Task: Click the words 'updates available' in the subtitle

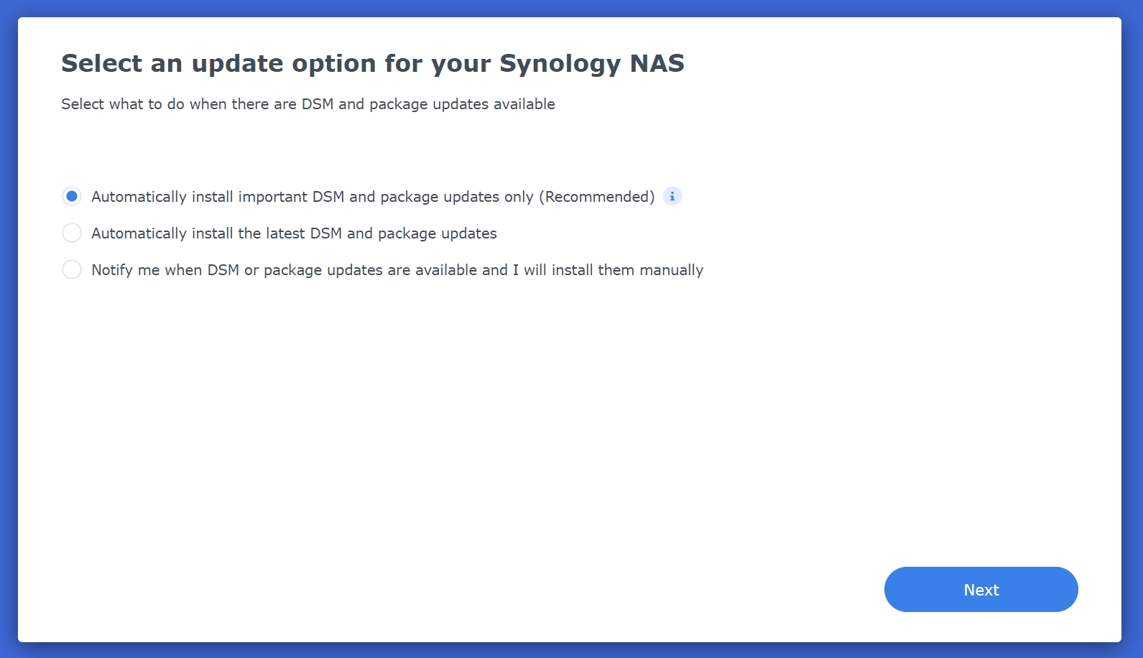Action: 494,104
